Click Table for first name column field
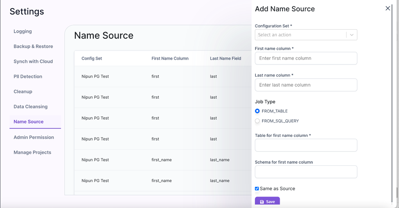Image resolution: width=399 pixels, height=208 pixels. tap(306, 145)
